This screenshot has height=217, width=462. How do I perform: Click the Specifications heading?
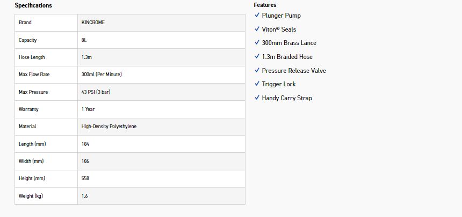click(33, 5)
